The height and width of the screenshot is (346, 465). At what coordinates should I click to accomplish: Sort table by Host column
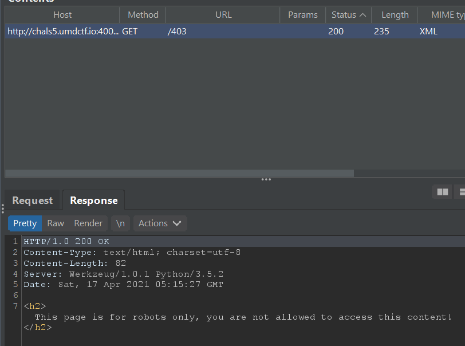(62, 15)
